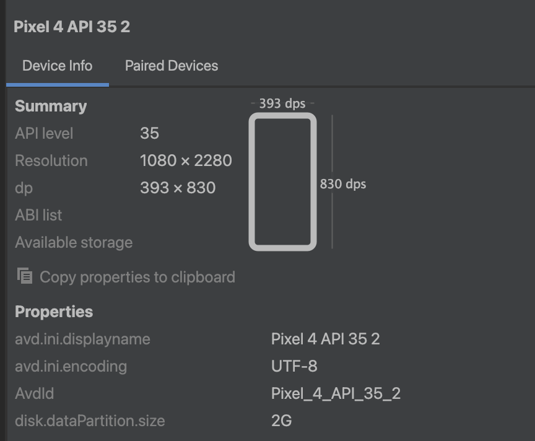Click the Pixel 4 API 35 2 panel title

point(72,27)
